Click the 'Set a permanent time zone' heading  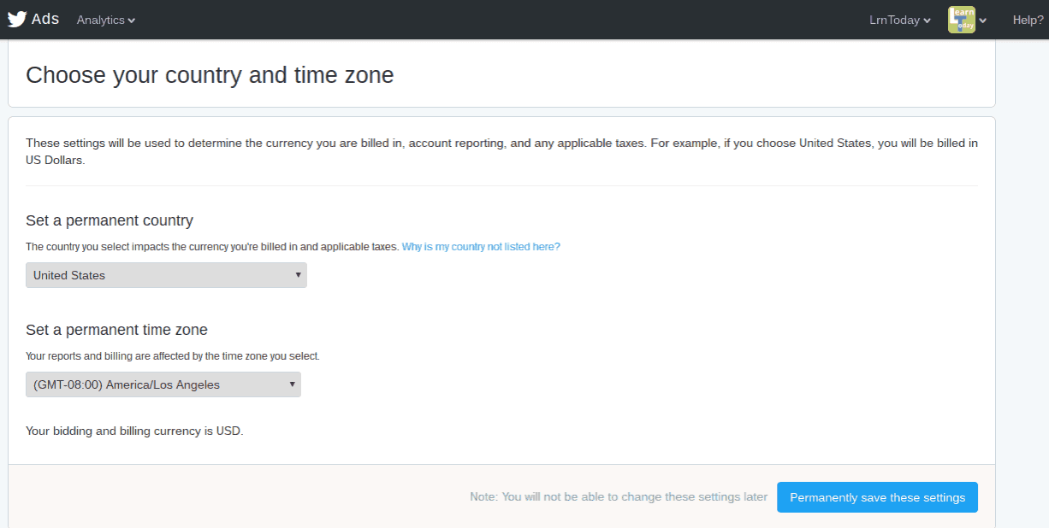(116, 330)
